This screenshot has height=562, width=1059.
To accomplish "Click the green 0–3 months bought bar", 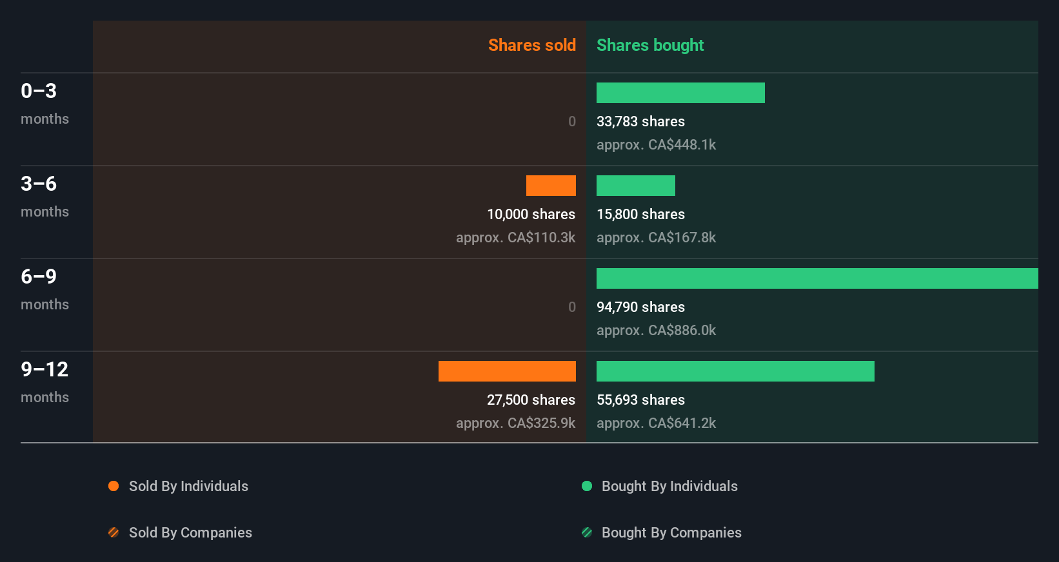I will coord(680,93).
